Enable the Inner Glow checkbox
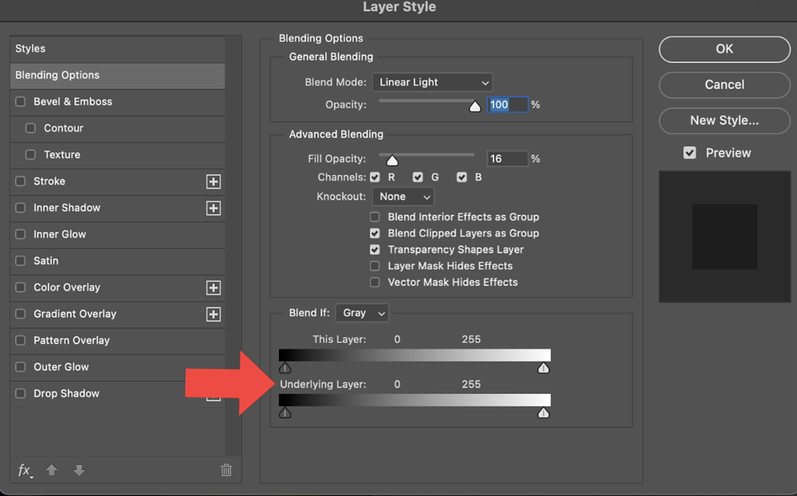Viewport: 797px width, 496px height. (x=21, y=234)
